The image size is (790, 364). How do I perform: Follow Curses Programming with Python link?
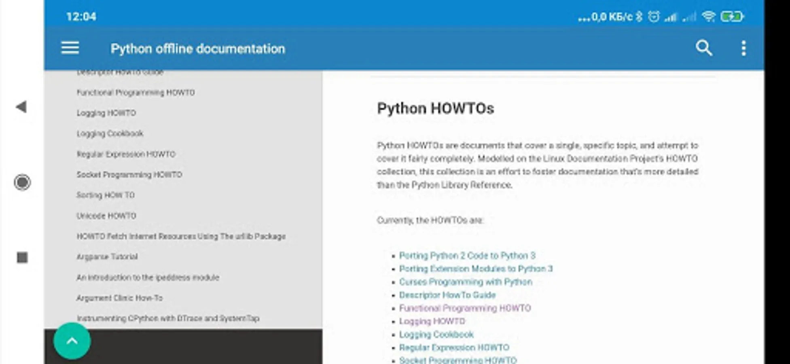coord(466,282)
